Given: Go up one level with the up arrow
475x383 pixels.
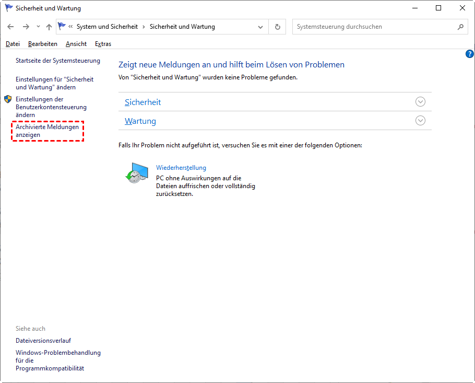Looking at the screenshot, I should coord(49,27).
